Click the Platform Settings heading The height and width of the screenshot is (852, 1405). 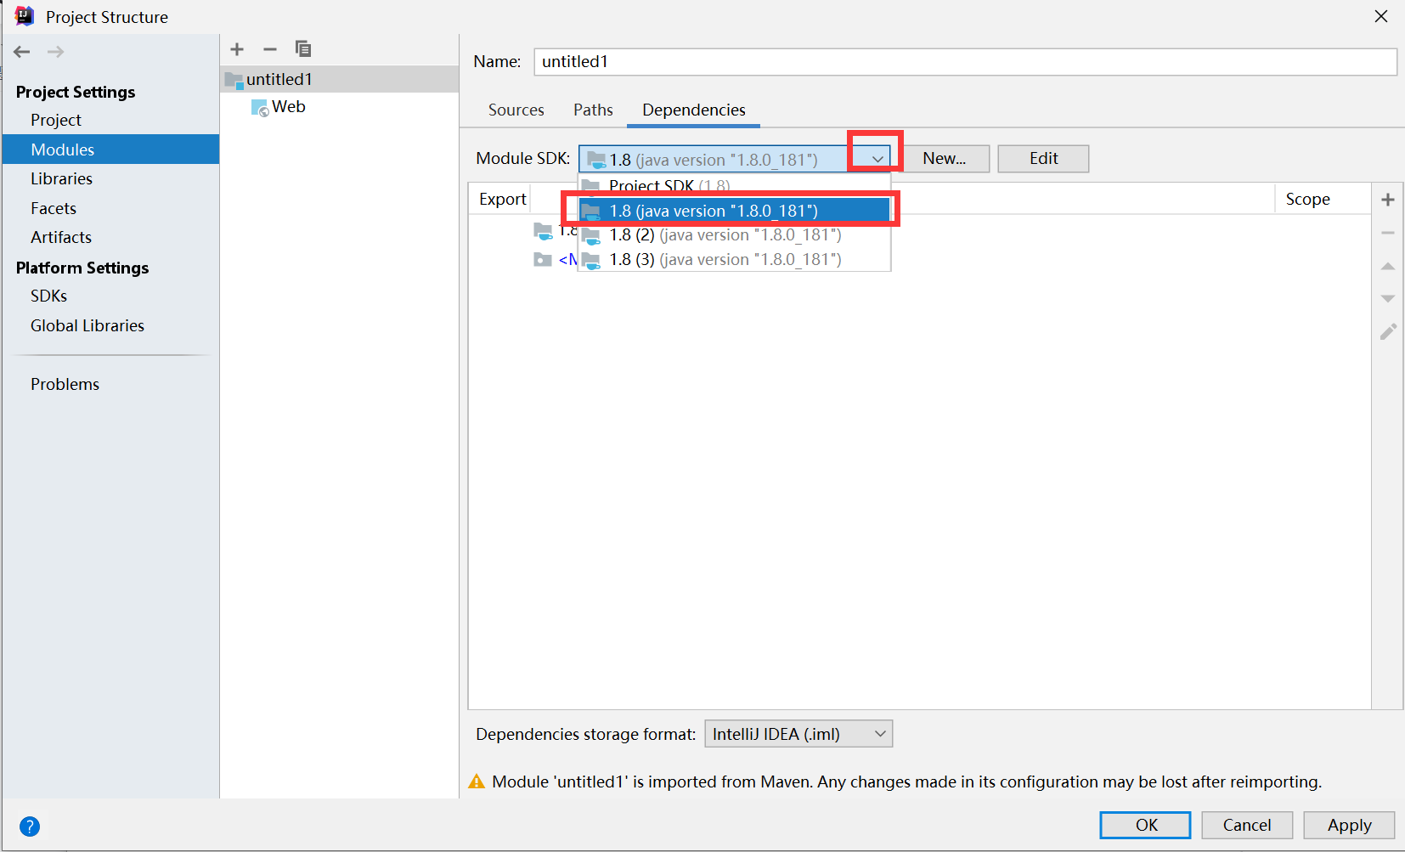[x=82, y=268]
